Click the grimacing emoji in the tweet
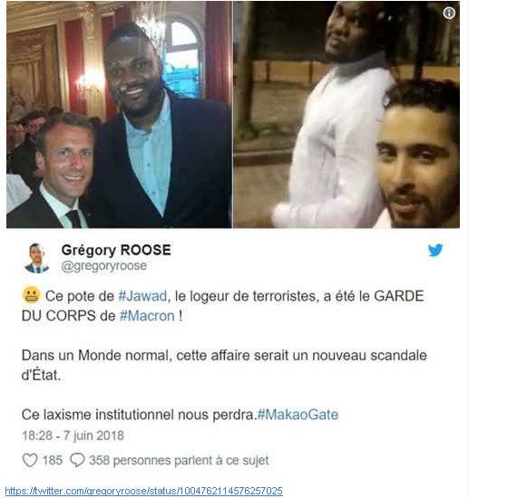The height and width of the screenshot is (498, 527). pos(31,295)
